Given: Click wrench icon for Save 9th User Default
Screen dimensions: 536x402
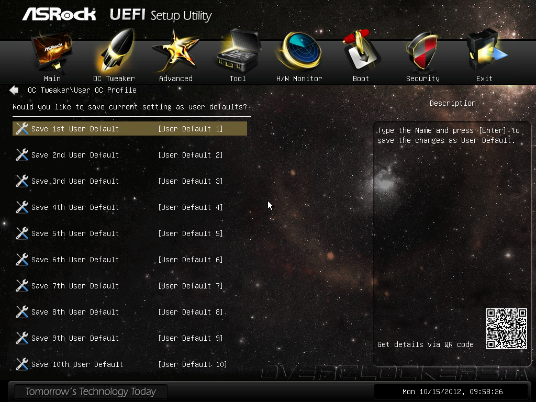Looking at the screenshot, I should 22,338.
